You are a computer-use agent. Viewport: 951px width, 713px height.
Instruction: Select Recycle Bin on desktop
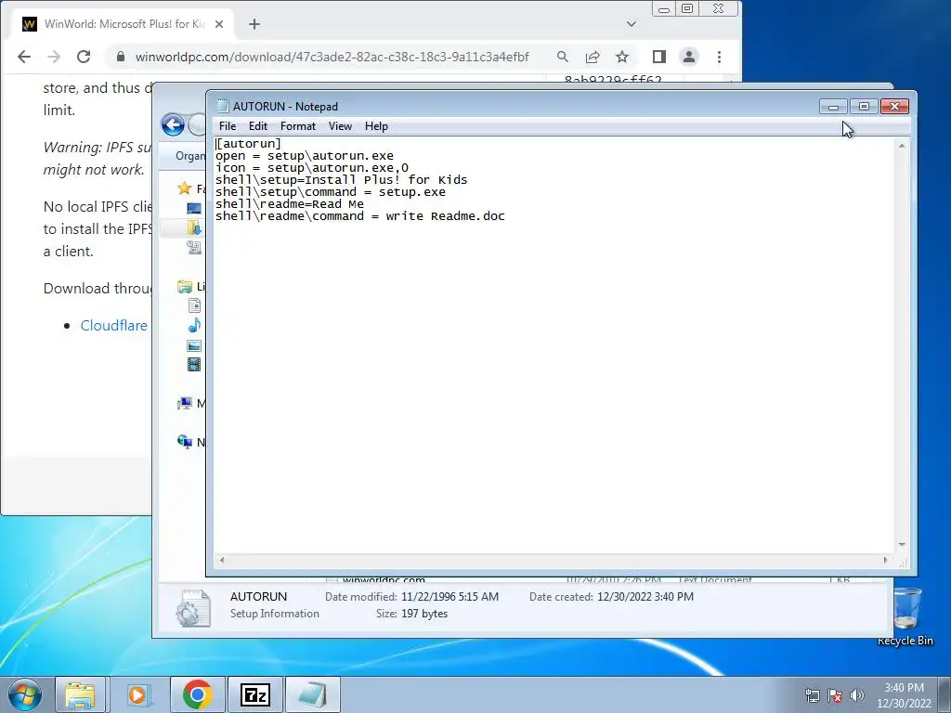pyautogui.click(x=905, y=616)
